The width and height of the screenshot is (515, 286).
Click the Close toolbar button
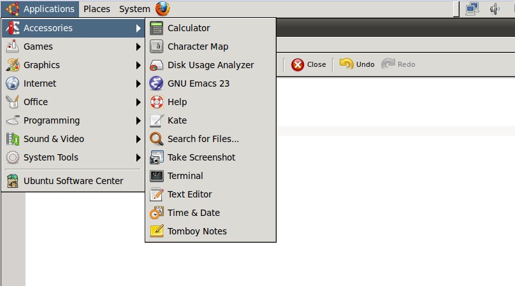coord(308,65)
